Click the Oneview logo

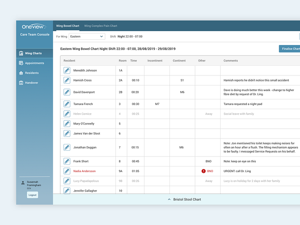click(x=34, y=27)
